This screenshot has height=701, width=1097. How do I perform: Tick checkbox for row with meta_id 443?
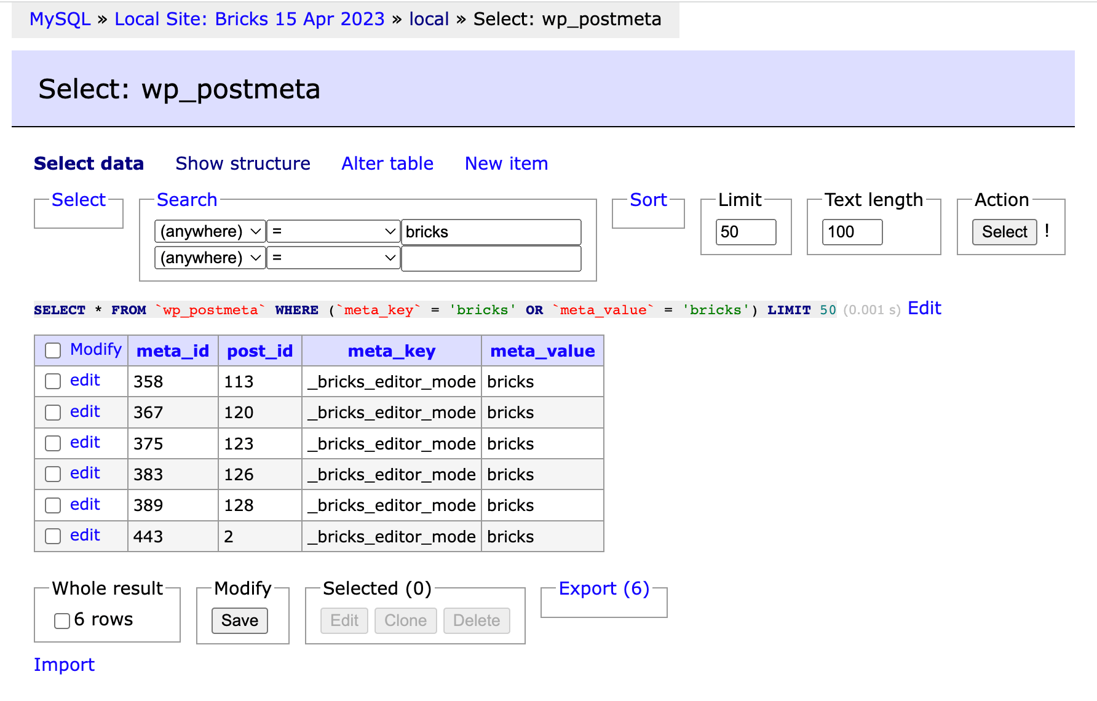[53, 536]
